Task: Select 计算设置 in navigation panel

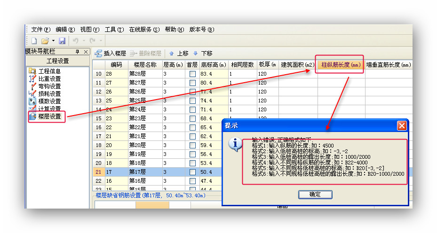Action: coord(45,109)
